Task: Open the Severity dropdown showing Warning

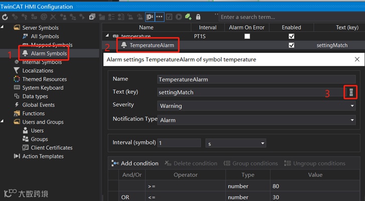Action: click(256, 106)
